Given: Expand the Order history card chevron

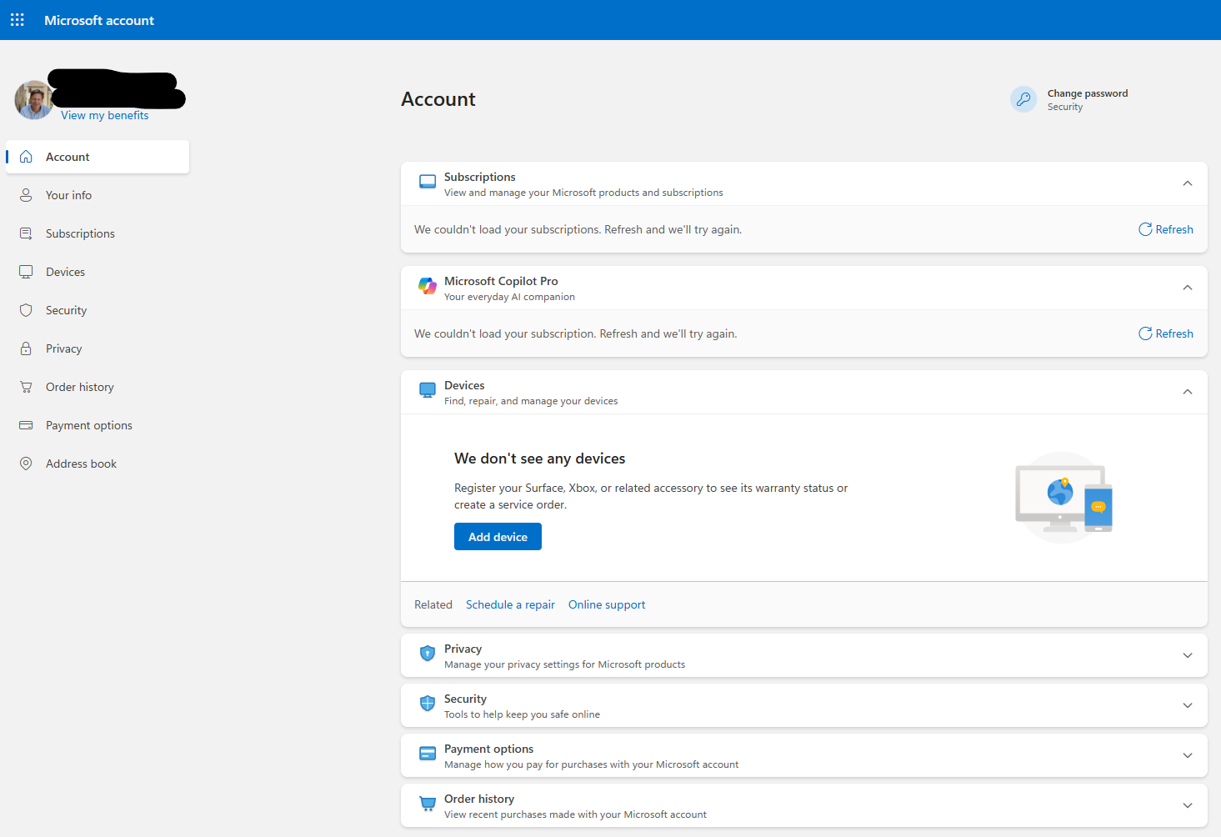Looking at the screenshot, I should point(1188,805).
